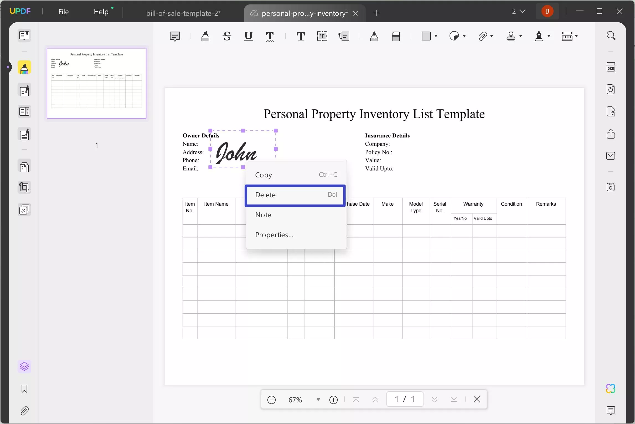Open the File menu
The width and height of the screenshot is (635, 424).
point(63,12)
